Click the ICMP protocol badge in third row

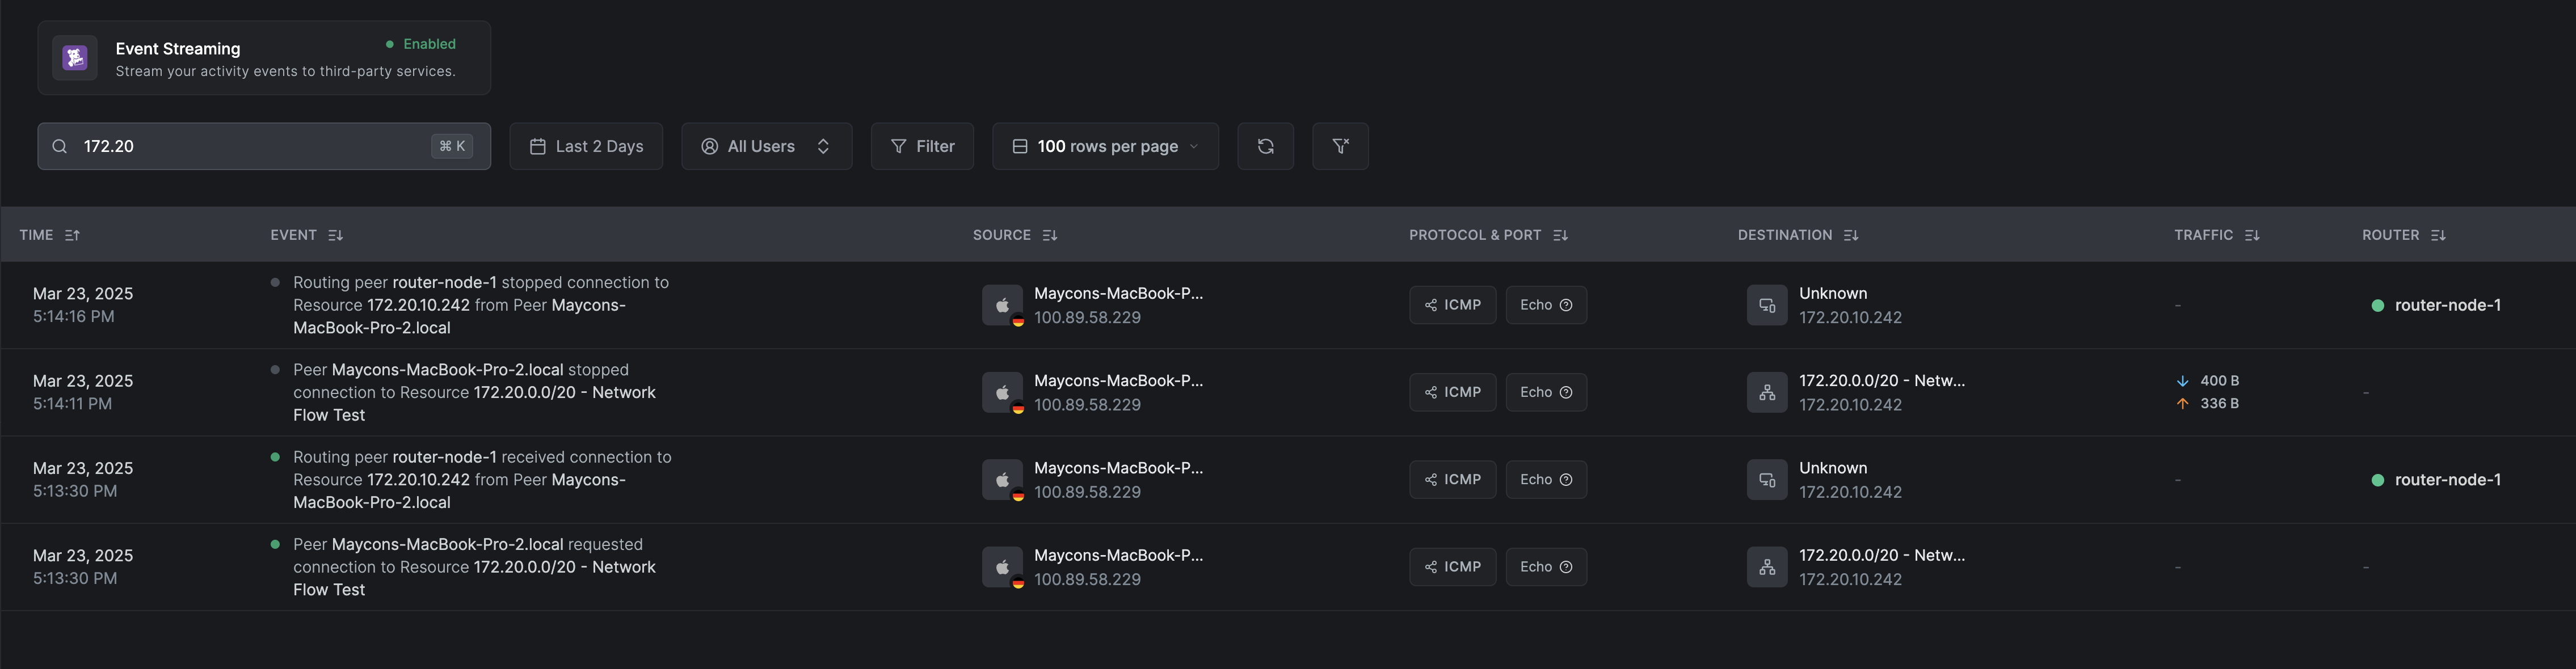pos(1452,479)
